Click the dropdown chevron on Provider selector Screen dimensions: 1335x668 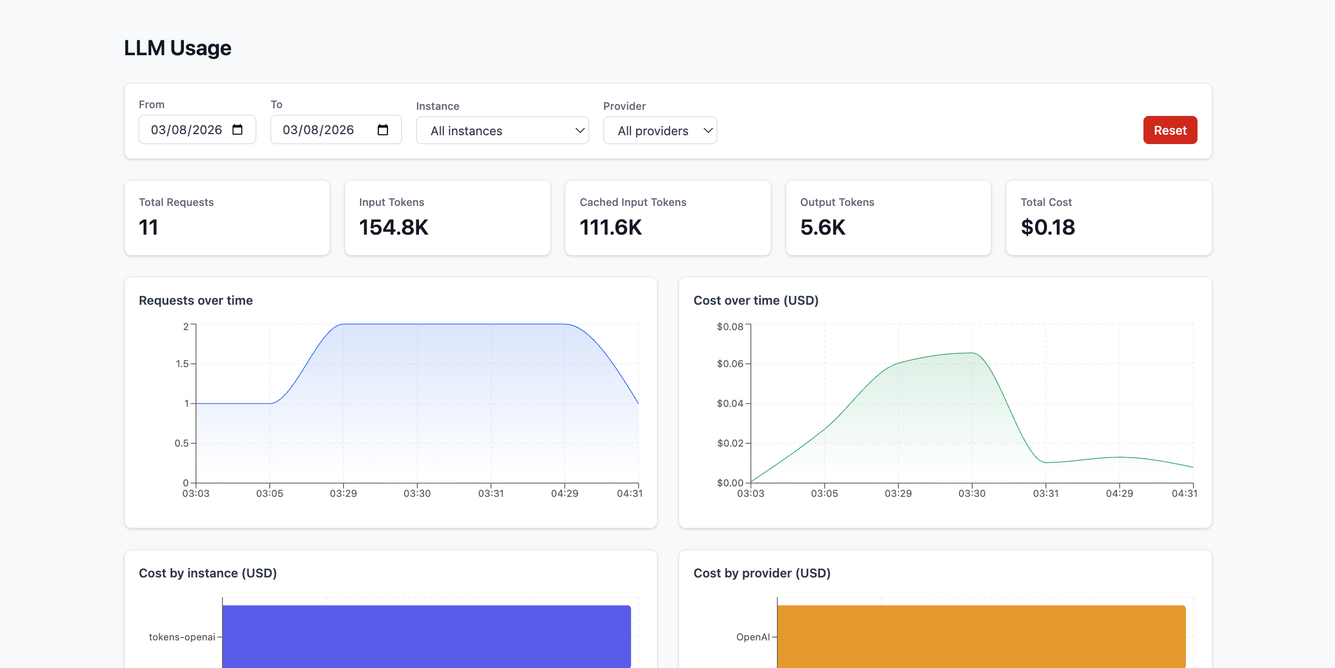(707, 130)
